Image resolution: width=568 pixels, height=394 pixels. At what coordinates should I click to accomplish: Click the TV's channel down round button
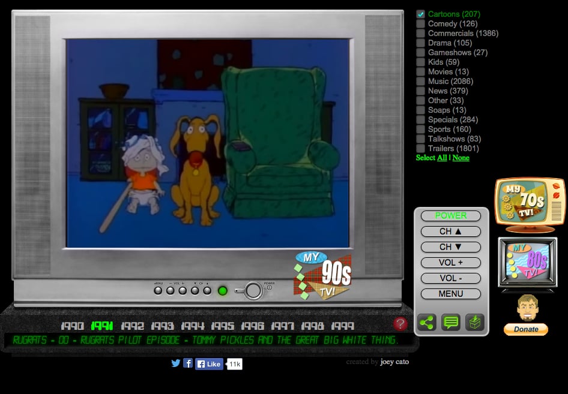pyautogui.click(x=195, y=290)
